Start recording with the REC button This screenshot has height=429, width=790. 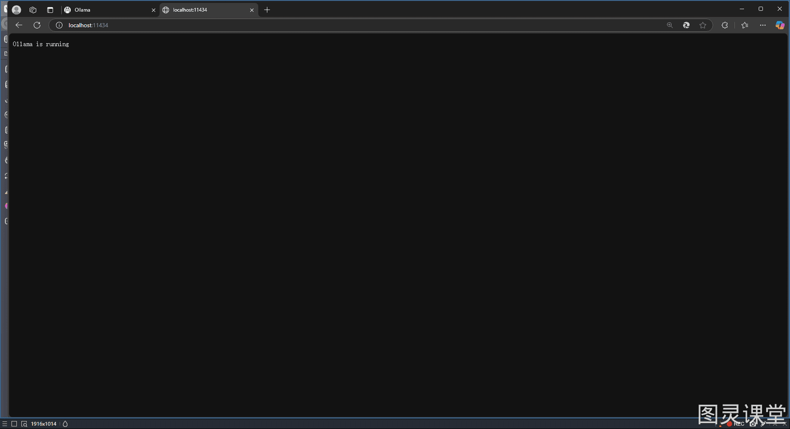pos(736,424)
